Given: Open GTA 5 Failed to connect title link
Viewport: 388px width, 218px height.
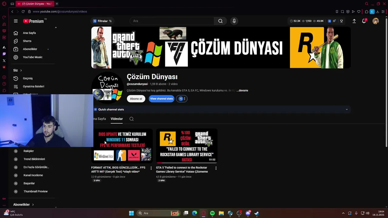Looking at the screenshot, I should [182, 170].
